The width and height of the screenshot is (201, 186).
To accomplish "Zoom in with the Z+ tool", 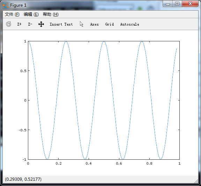I will (x=19, y=24).
